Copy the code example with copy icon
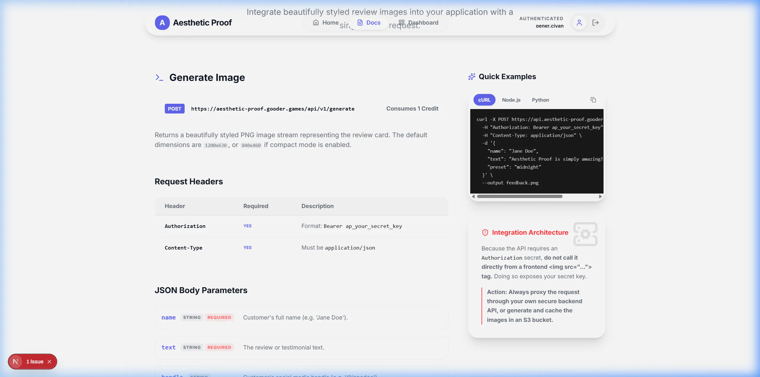The image size is (760, 377). [x=593, y=100]
